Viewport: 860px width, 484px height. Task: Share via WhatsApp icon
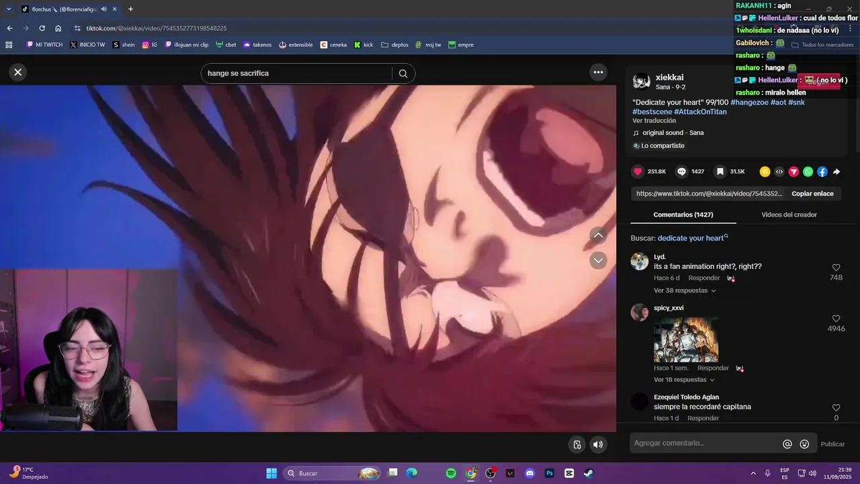[x=808, y=171]
